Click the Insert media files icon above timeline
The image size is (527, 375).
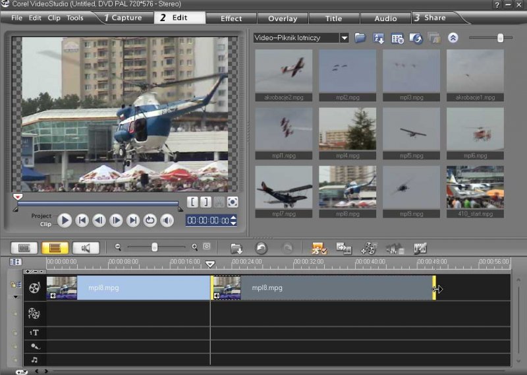pyautogui.click(x=236, y=248)
